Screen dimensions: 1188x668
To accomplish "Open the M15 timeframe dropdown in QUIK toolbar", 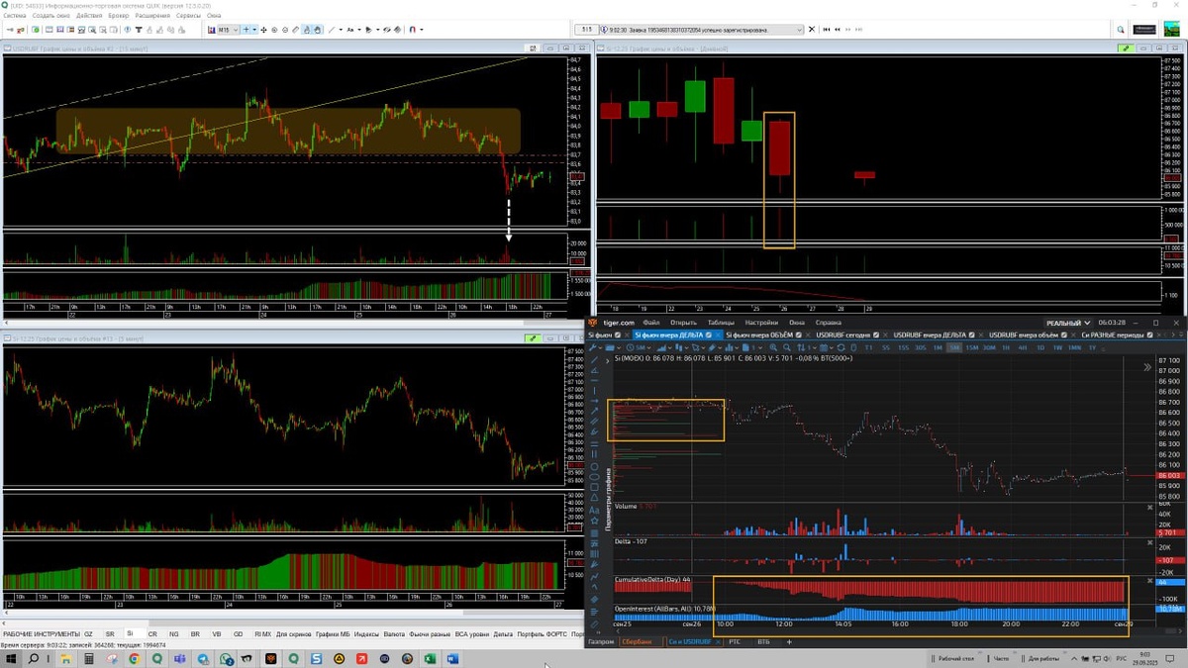I will pyautogui.click(x=229, y=30).
